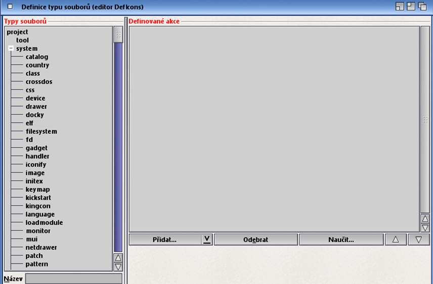This screenshot has width=433, height=284.
Task: Open the dropdown arrow beside Přidat
Action: [x=207, y=239]
